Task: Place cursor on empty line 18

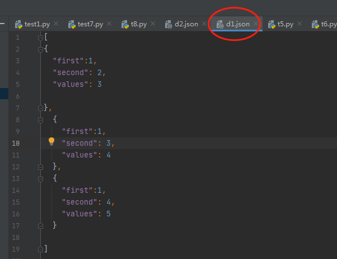Action: 189,238
